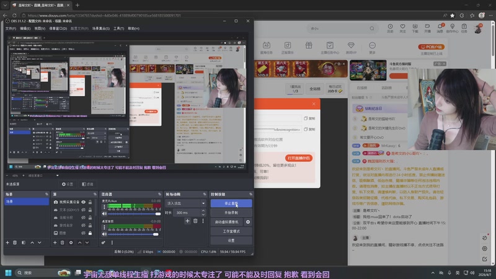The image size is (496, 279).
Task: Toggle visibility of the fourth source row
Action: [83, 225]
